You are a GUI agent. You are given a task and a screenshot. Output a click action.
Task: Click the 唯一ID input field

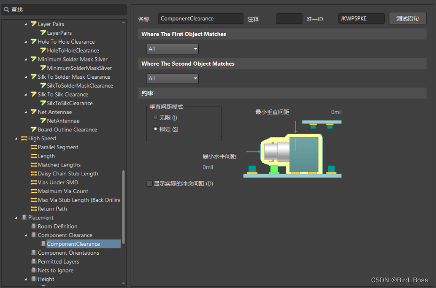[361, 19]
